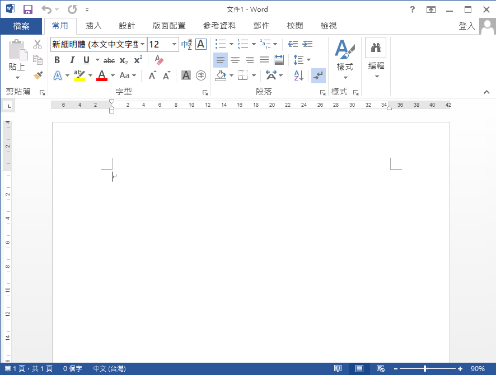
Task: Clear all formatting with the eraser icon
Action: point(159,60)
